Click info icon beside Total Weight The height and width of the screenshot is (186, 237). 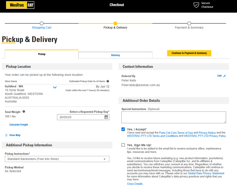[24, 112]
